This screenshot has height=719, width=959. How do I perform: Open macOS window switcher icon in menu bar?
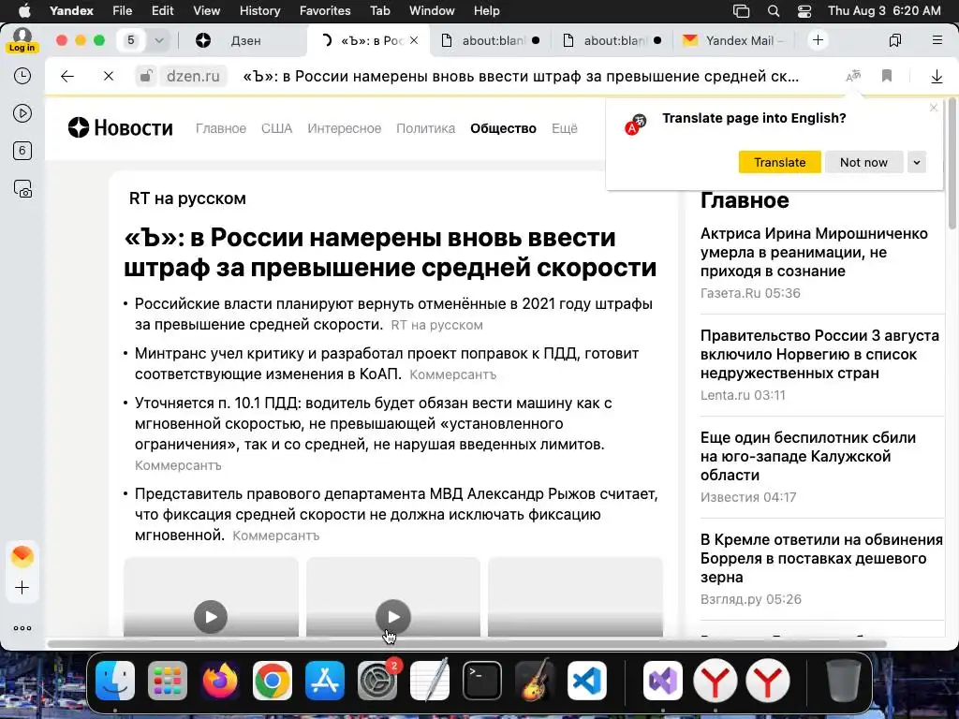click(x=742, y=11)
